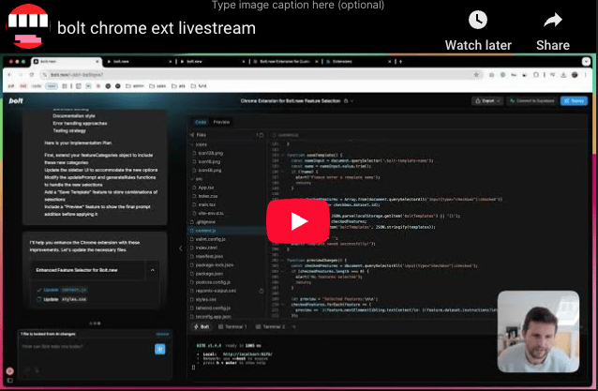This screenshot has width=598, height=391.
Task: Collapse the chat panel arrow
Action: click(180, 248)
